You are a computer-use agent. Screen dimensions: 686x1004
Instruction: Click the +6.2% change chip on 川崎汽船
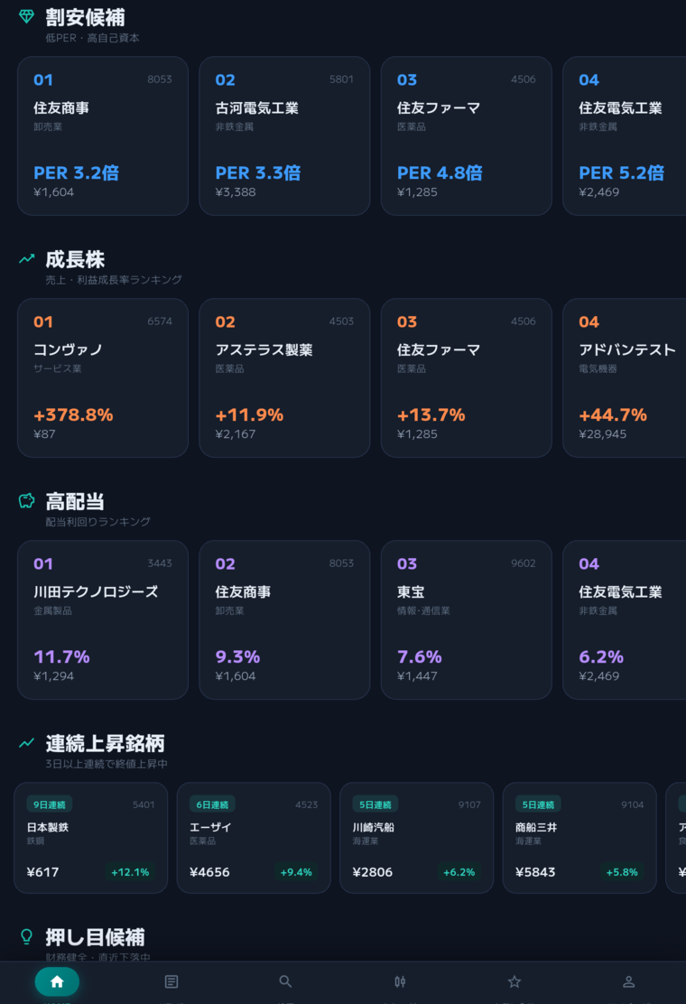(x=459, y=872)
